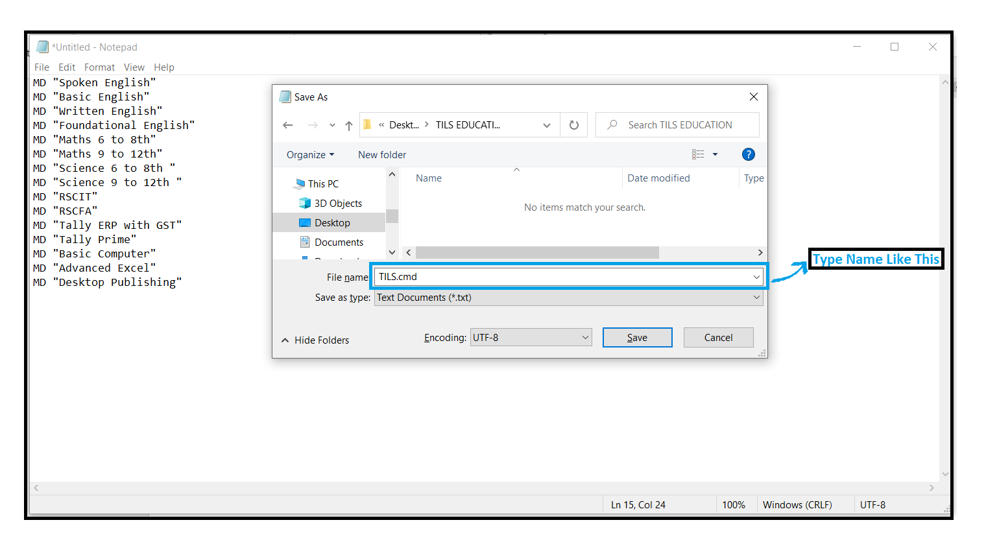
Task: Open recent locations chevron beside forward arrow
Action: pos(332,125)
